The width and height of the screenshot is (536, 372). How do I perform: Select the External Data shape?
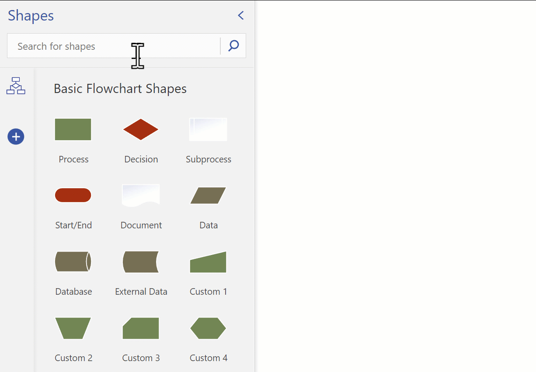tap(141, 262)
